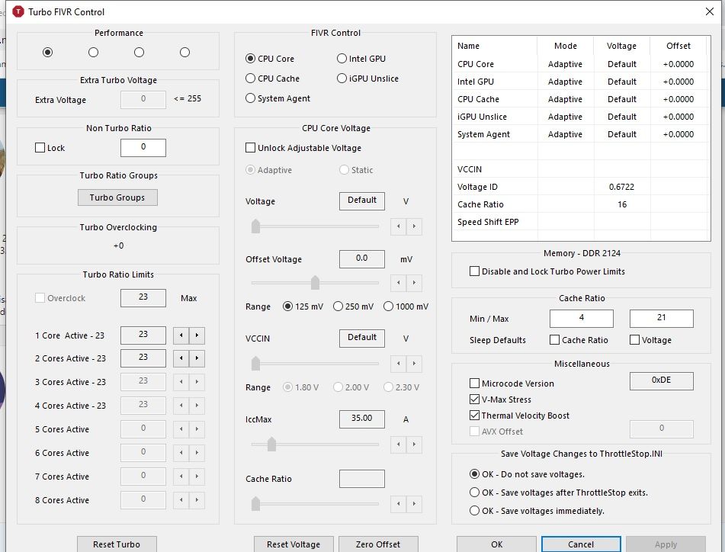The width and height of the screenshot is (725, 552).
Task: Click right arrow next to 7 Cores Active
Action: click(x=197, y=477)
